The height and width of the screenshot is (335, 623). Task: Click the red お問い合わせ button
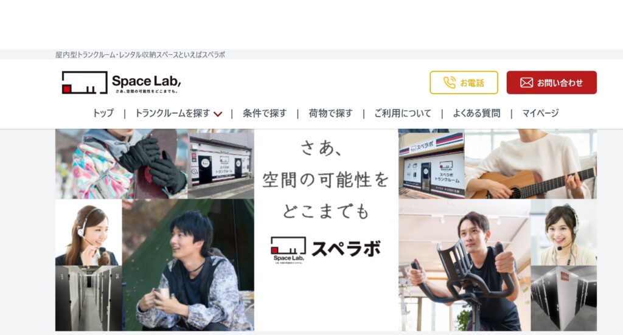click(x=551, y=83)
